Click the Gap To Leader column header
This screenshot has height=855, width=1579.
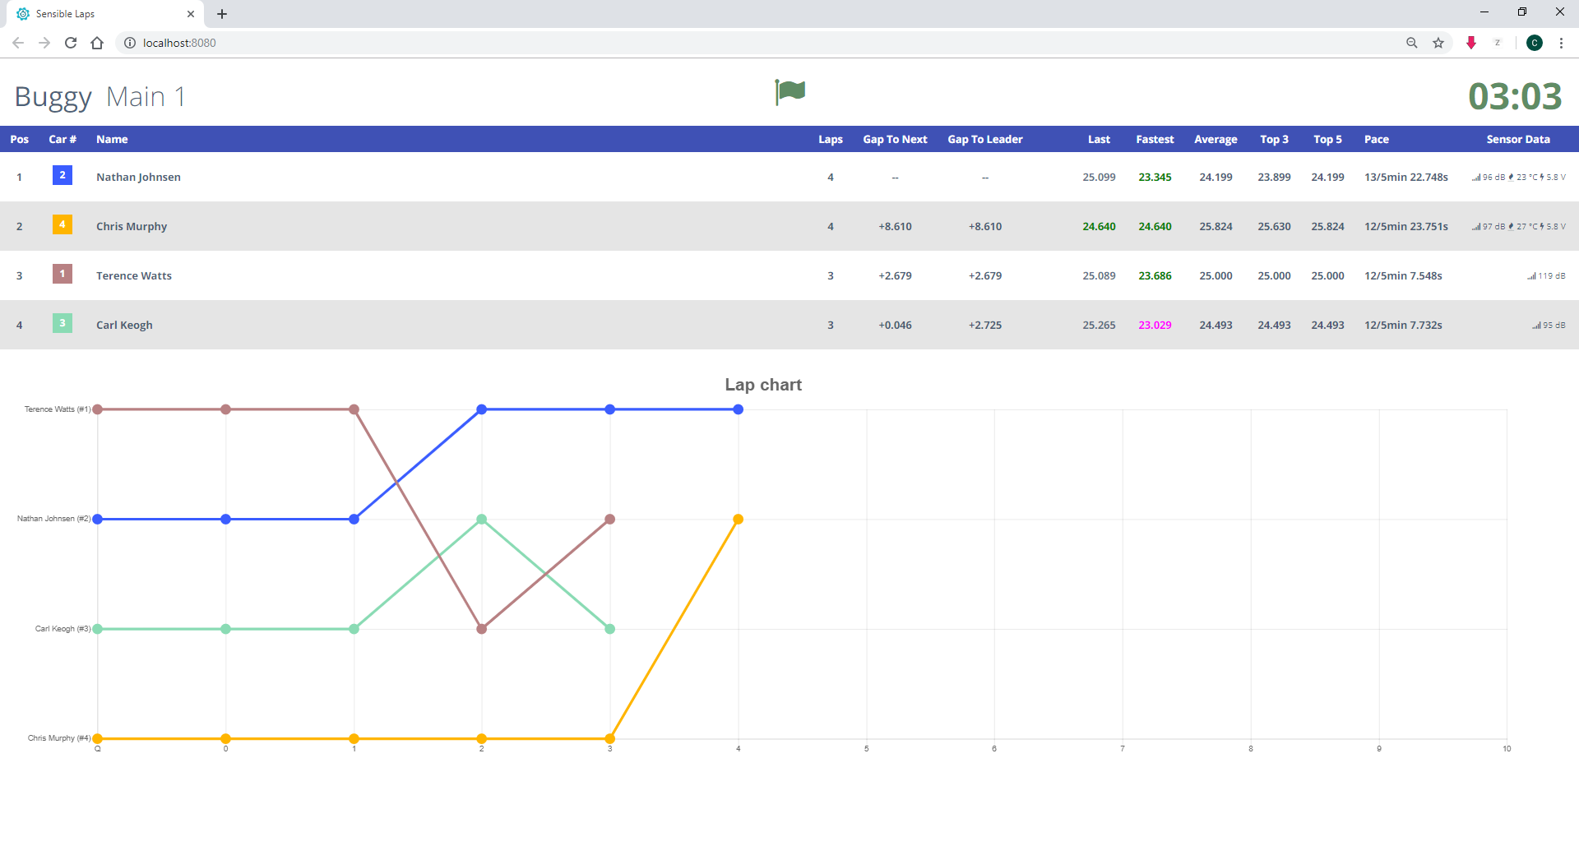pyautogui.click(x=984, y=139)
